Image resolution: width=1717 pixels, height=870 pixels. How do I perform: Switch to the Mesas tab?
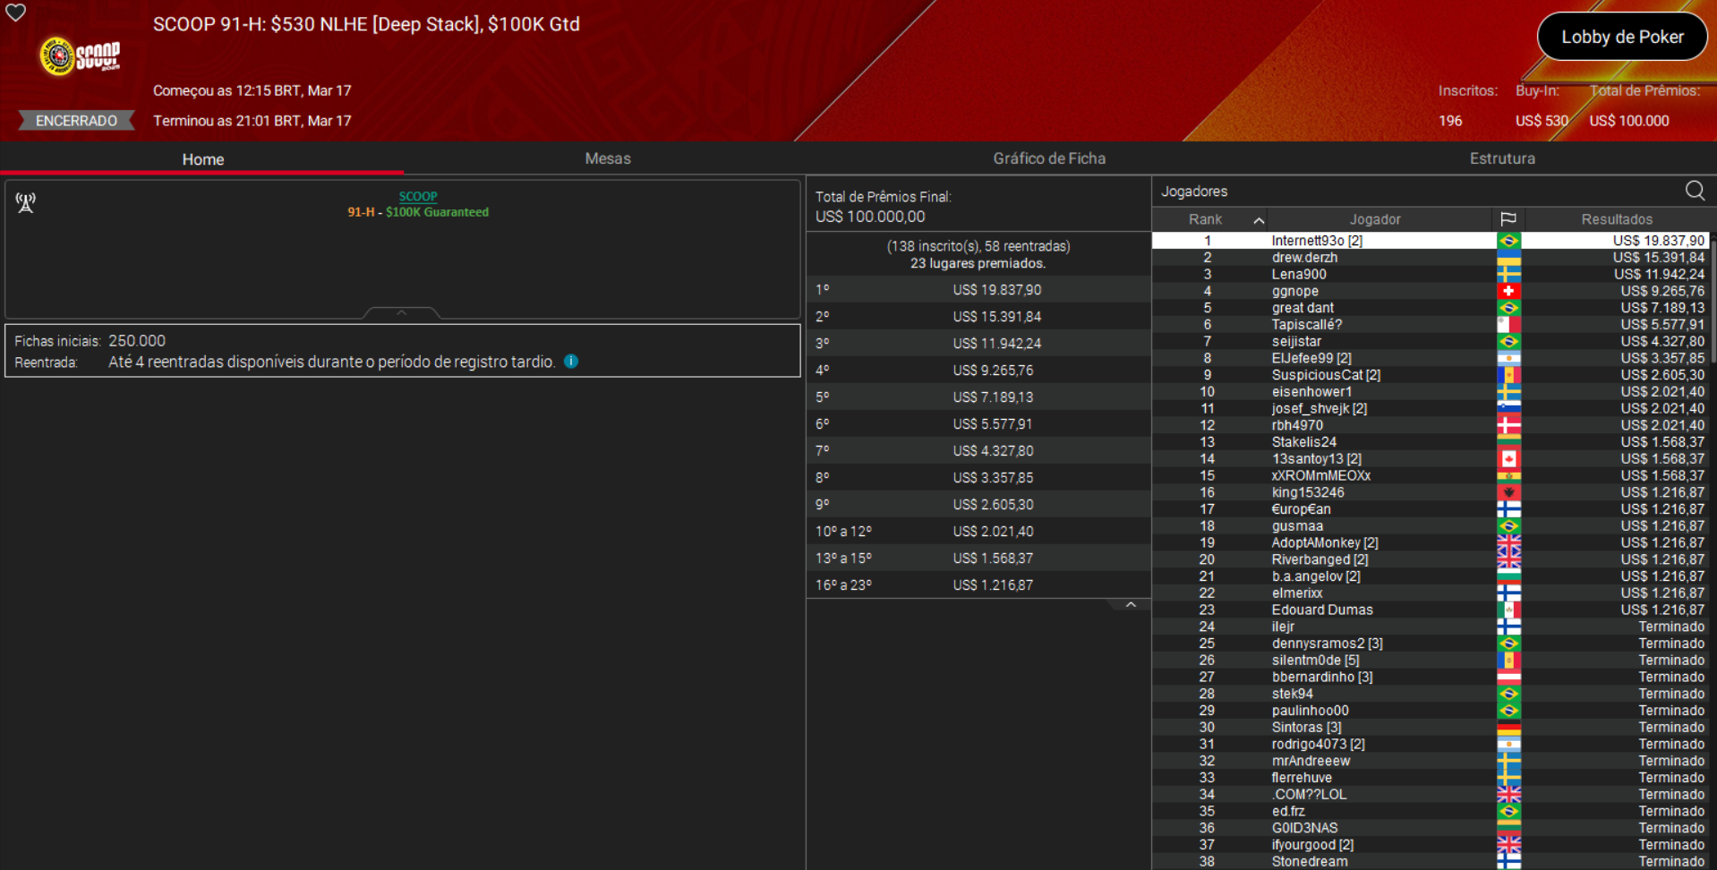(x=608, y=158)
